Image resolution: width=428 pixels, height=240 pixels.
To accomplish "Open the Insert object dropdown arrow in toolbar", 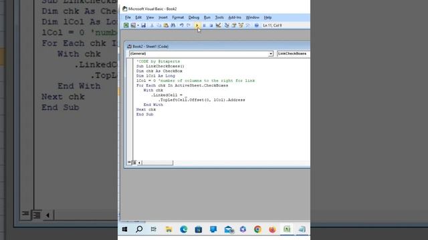I will 138,25.
